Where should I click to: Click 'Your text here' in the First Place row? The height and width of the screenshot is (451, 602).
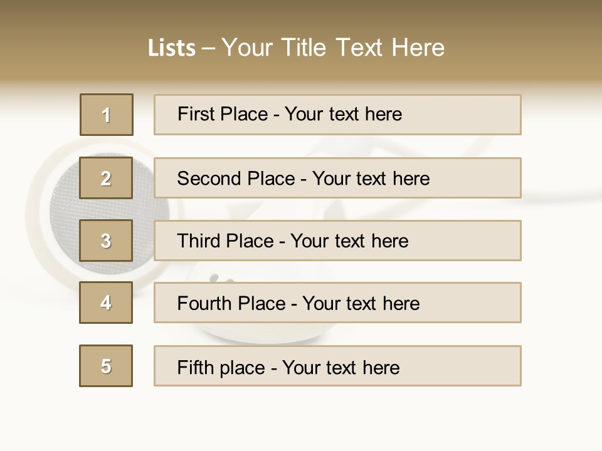tap(343, 114)
